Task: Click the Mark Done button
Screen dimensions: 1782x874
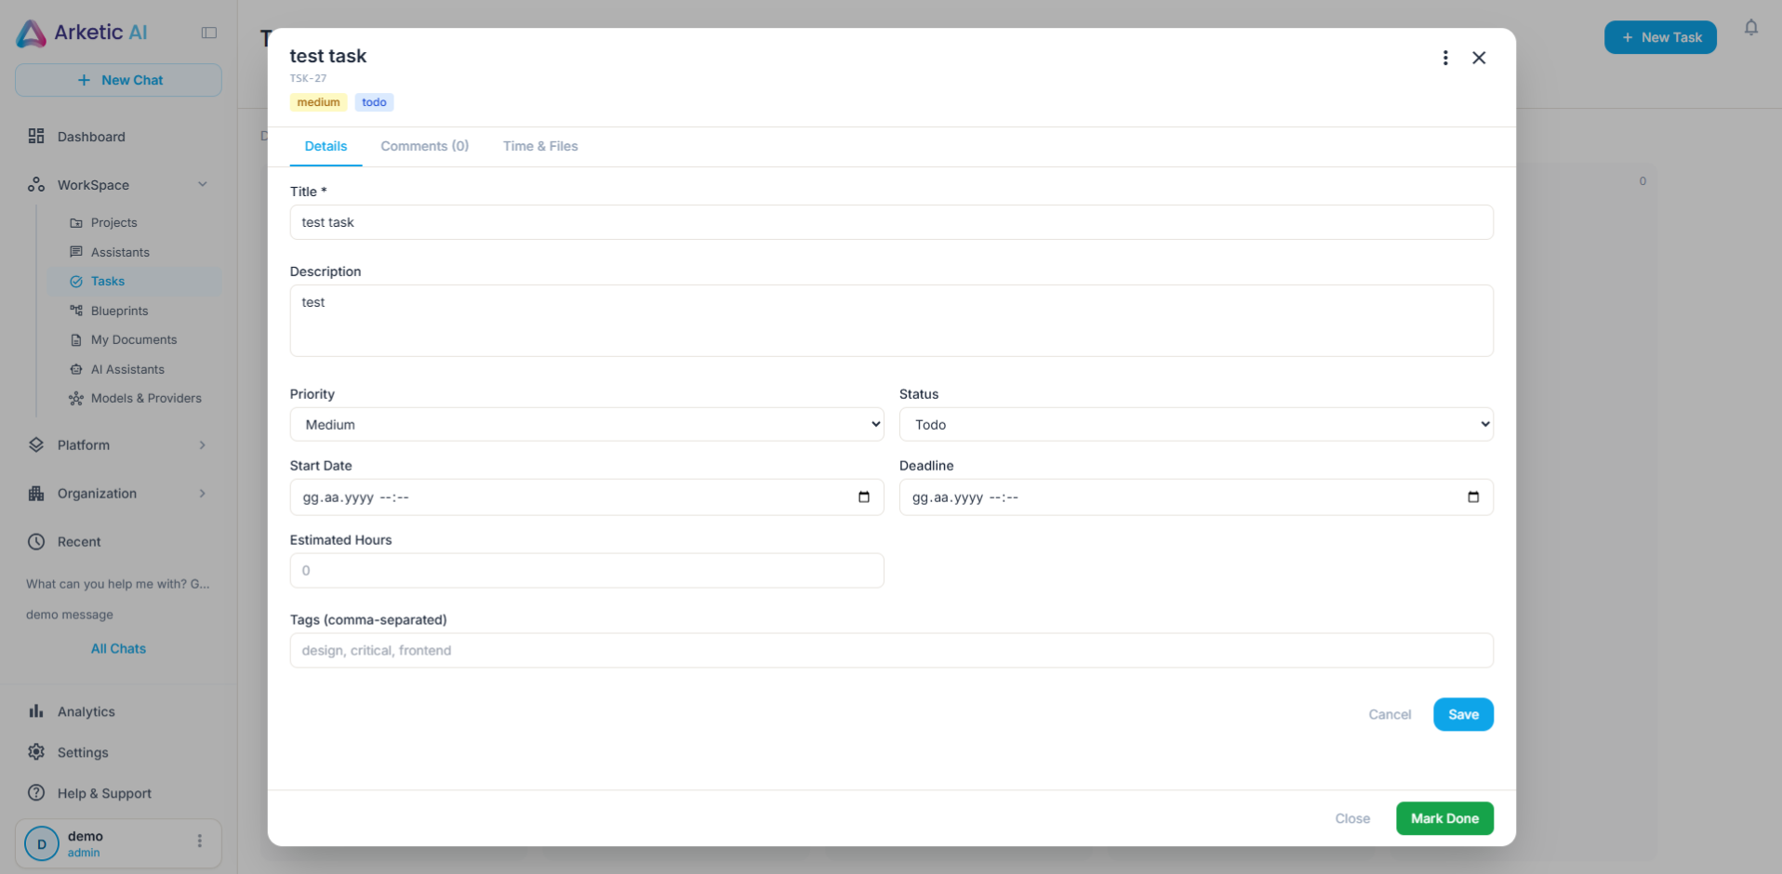Action: 1444,818
